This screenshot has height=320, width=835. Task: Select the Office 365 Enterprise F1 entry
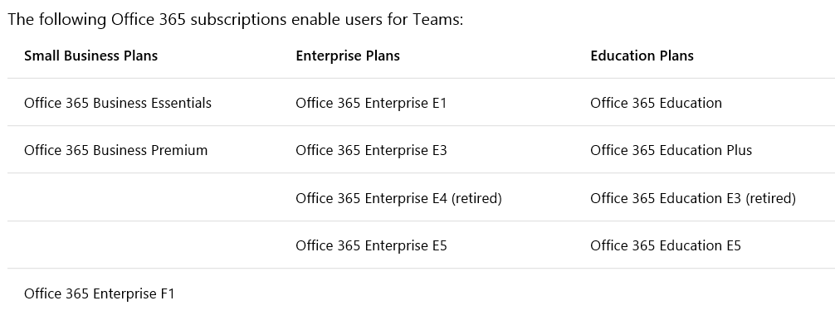point(99,293)
